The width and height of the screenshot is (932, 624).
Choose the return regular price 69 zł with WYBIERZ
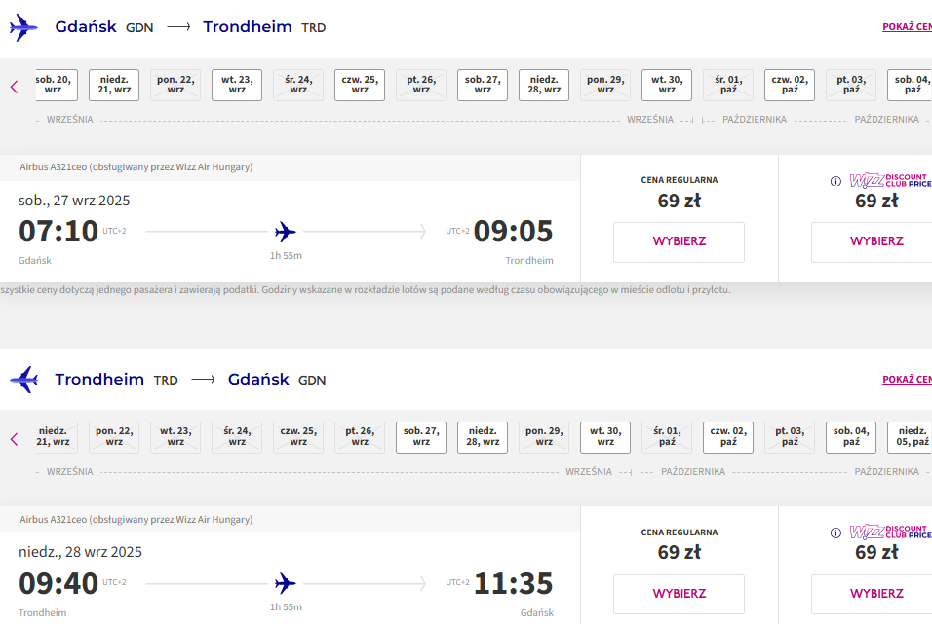click(x=679, y=594)
